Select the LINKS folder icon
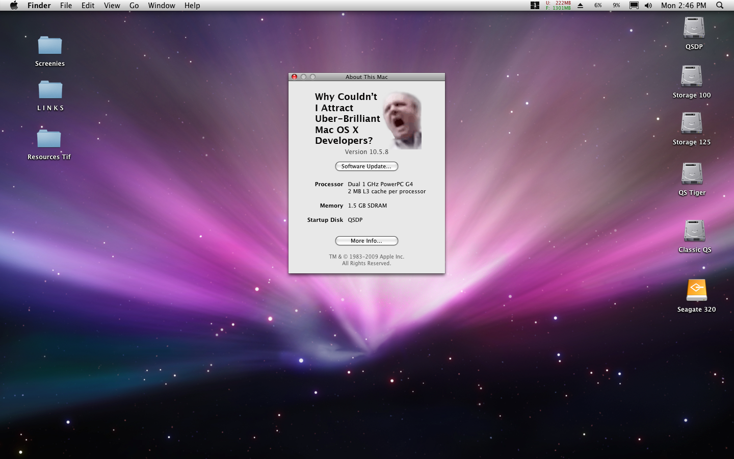Image resolution: width=734 pixels, height=459 pixels. point(50,90)
